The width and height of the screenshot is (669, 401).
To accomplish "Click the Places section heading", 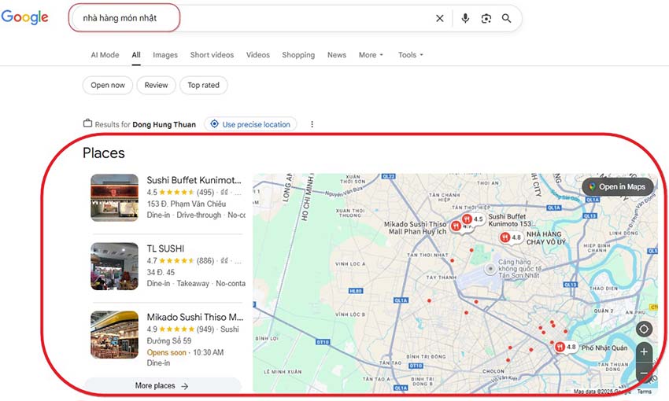I will click(x=104, y=153).
